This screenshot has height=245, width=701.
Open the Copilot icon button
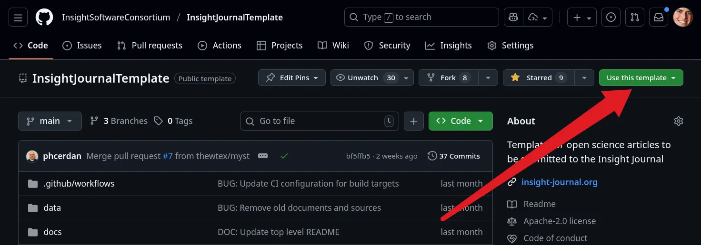click(x=513, y=18)
